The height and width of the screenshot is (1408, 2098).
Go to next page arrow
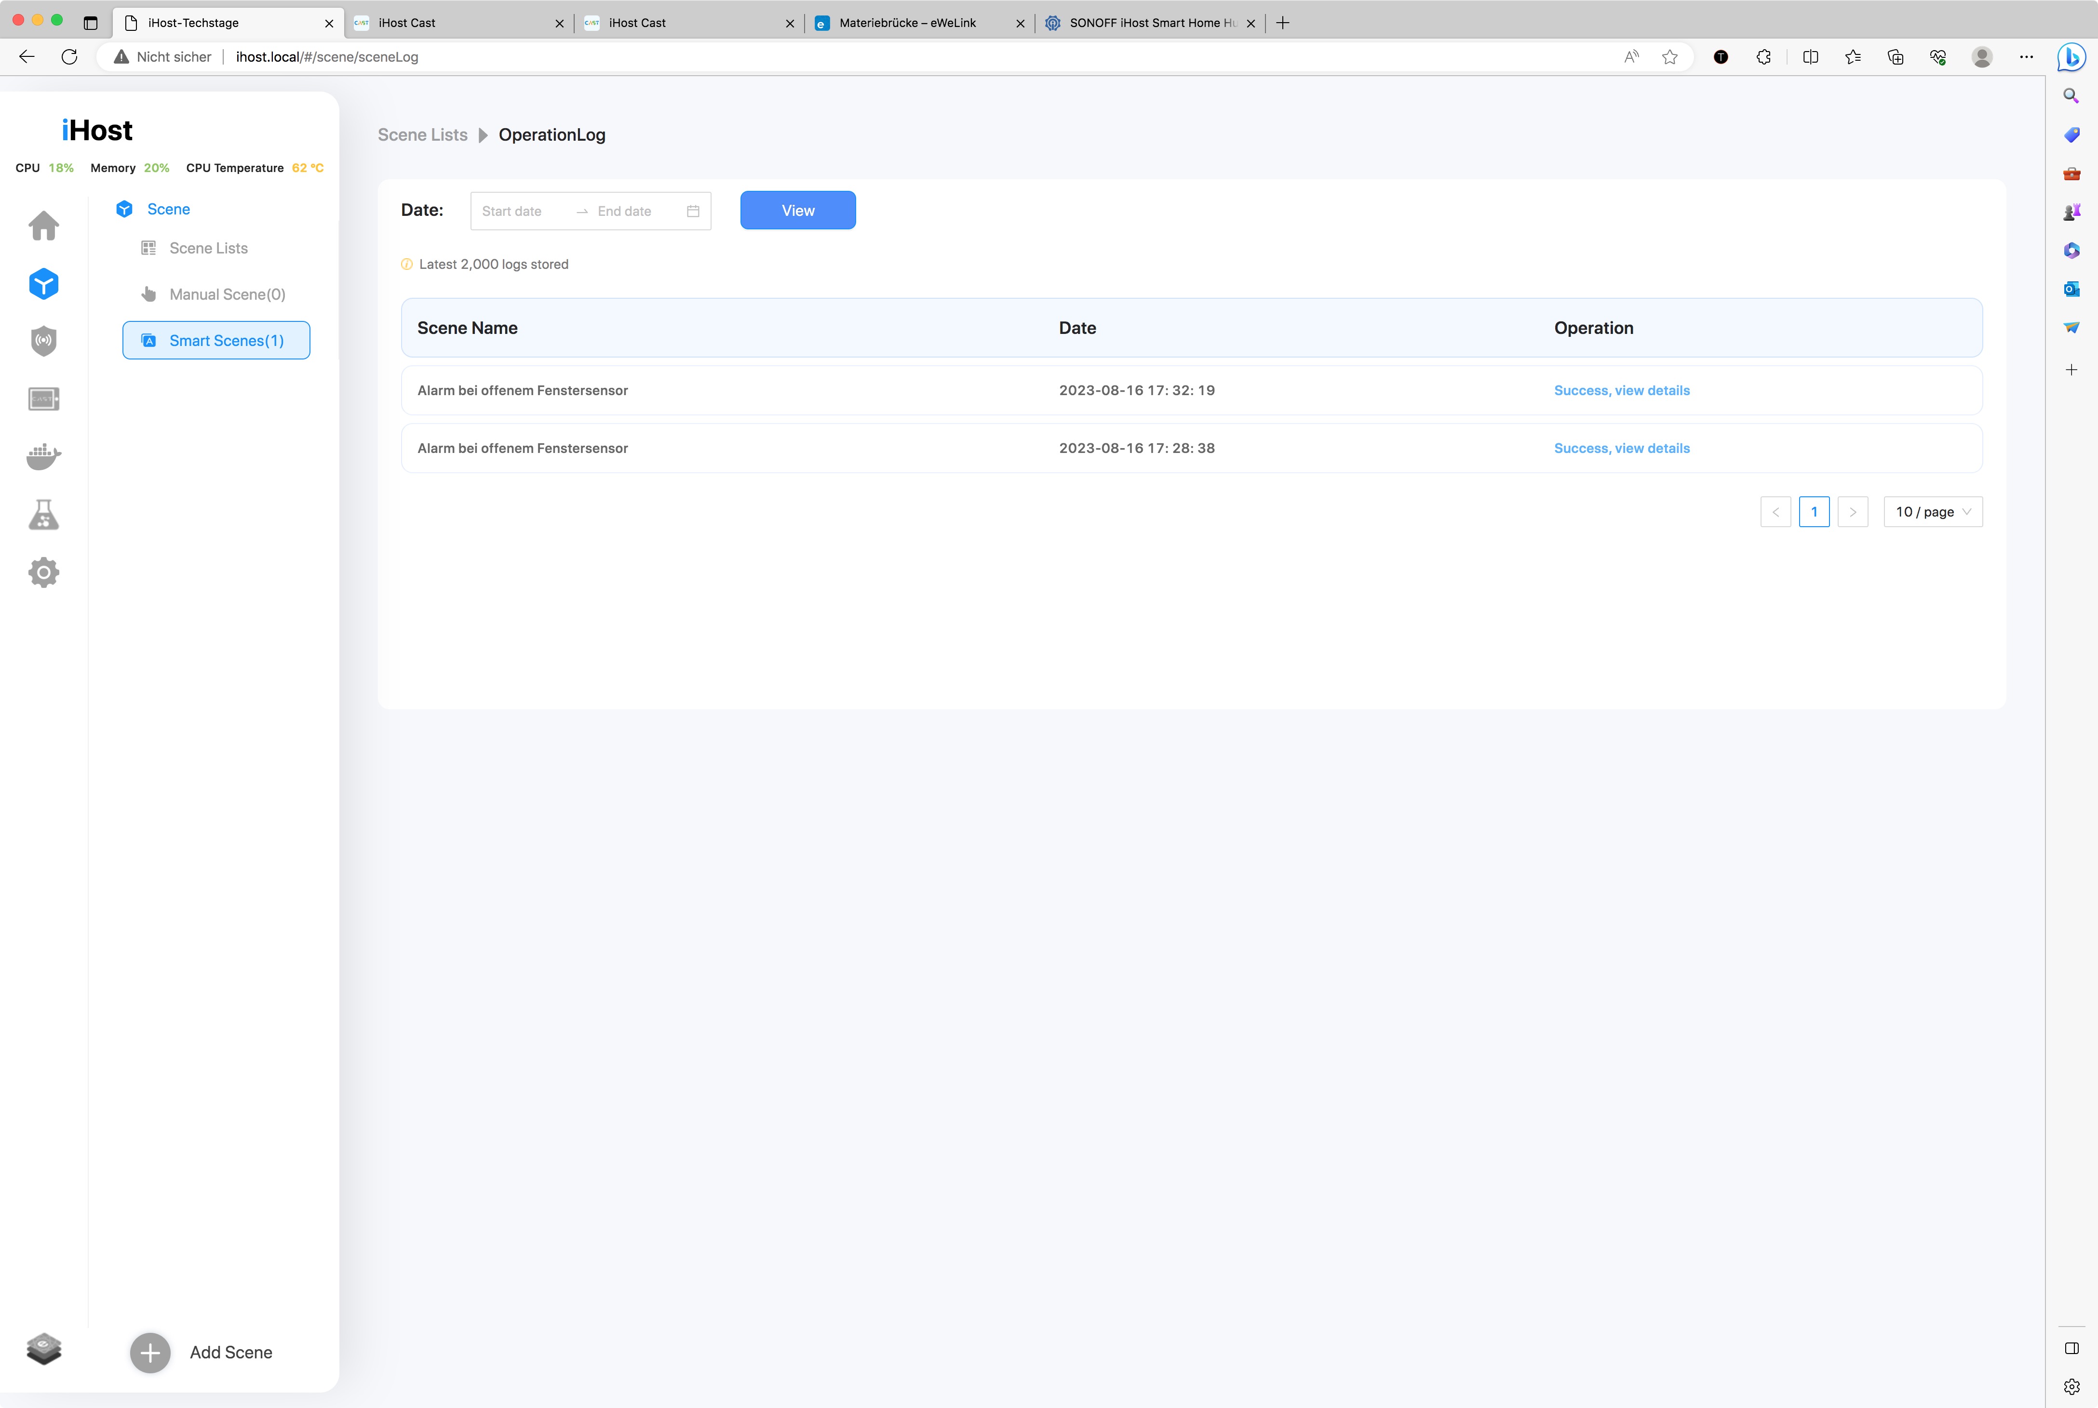[1852, 512]
